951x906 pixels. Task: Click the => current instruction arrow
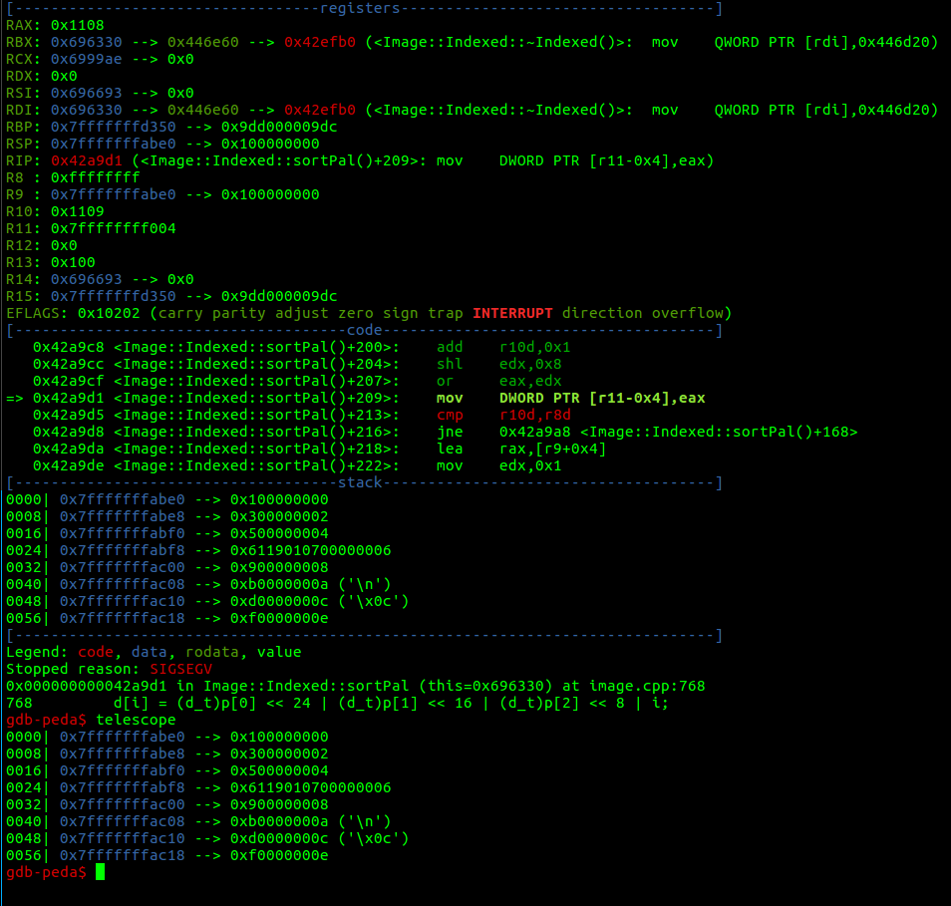click(x=15, y=399)
